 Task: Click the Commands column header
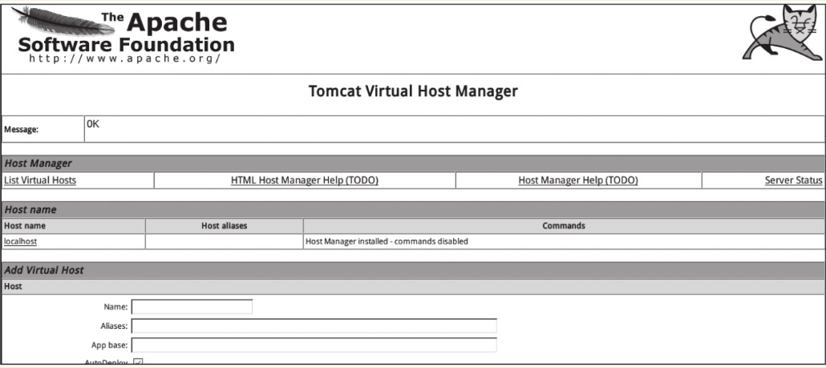(x=564, y=226)
